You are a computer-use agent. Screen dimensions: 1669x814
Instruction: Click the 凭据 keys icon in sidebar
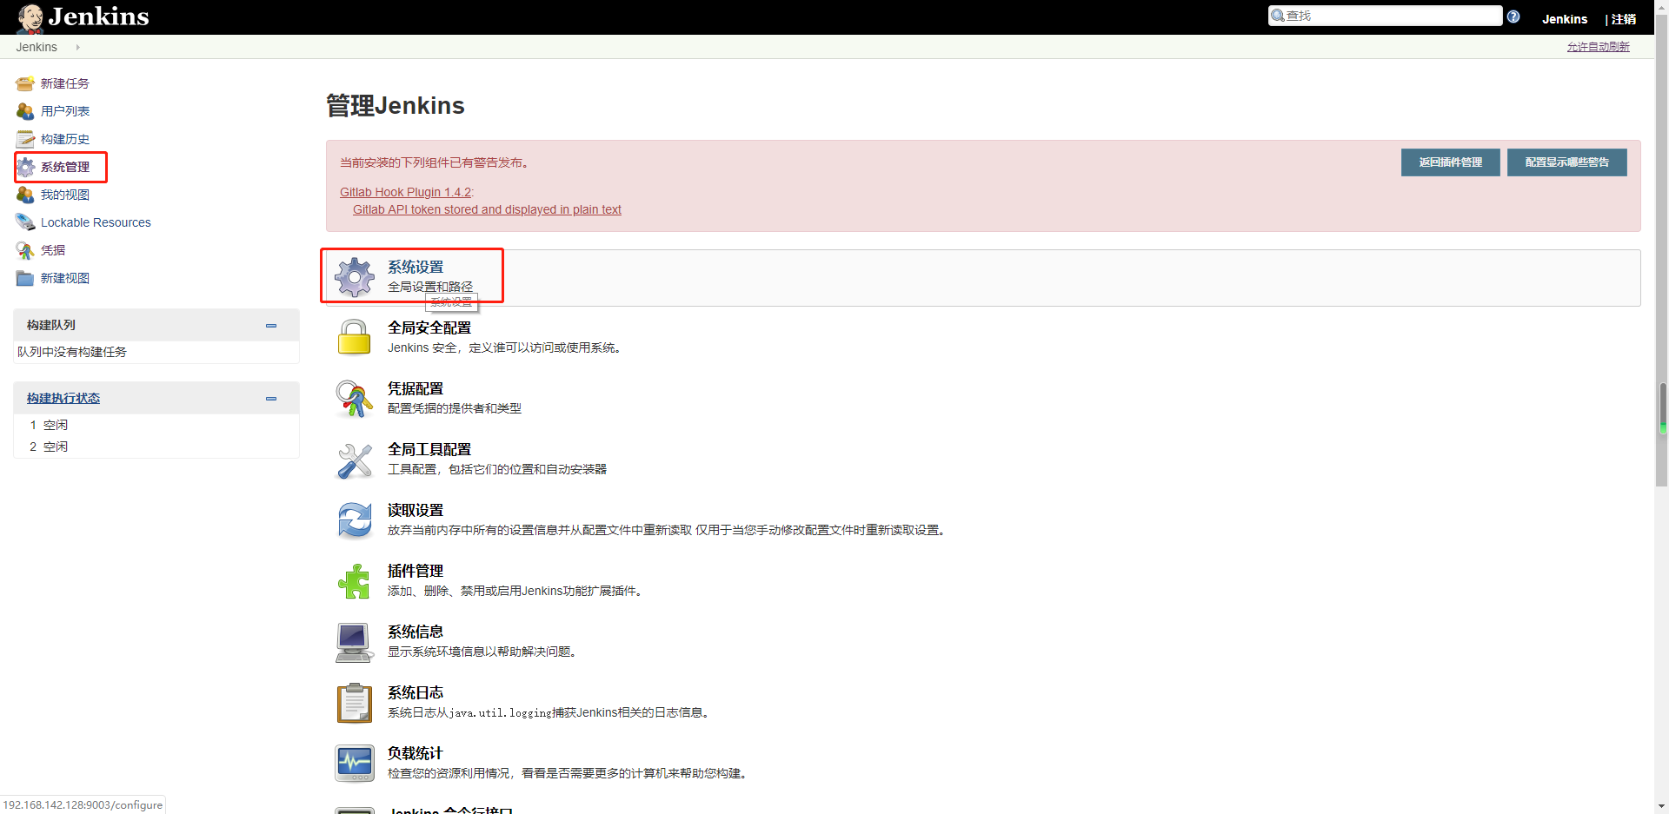coord(25,250)
